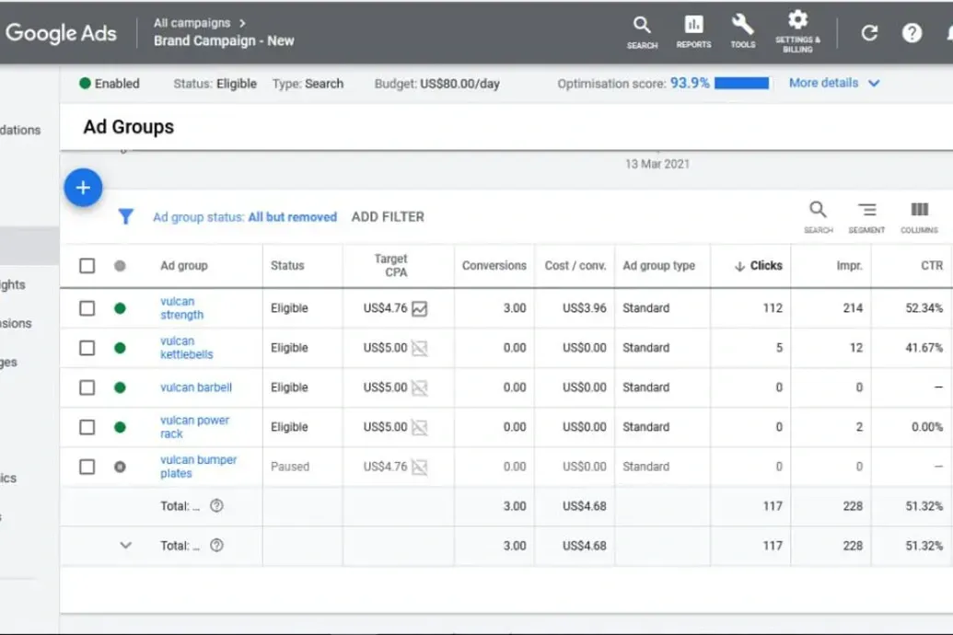Click the Segment icon above table
Viewport: 953px width, 635px height.
866,216
